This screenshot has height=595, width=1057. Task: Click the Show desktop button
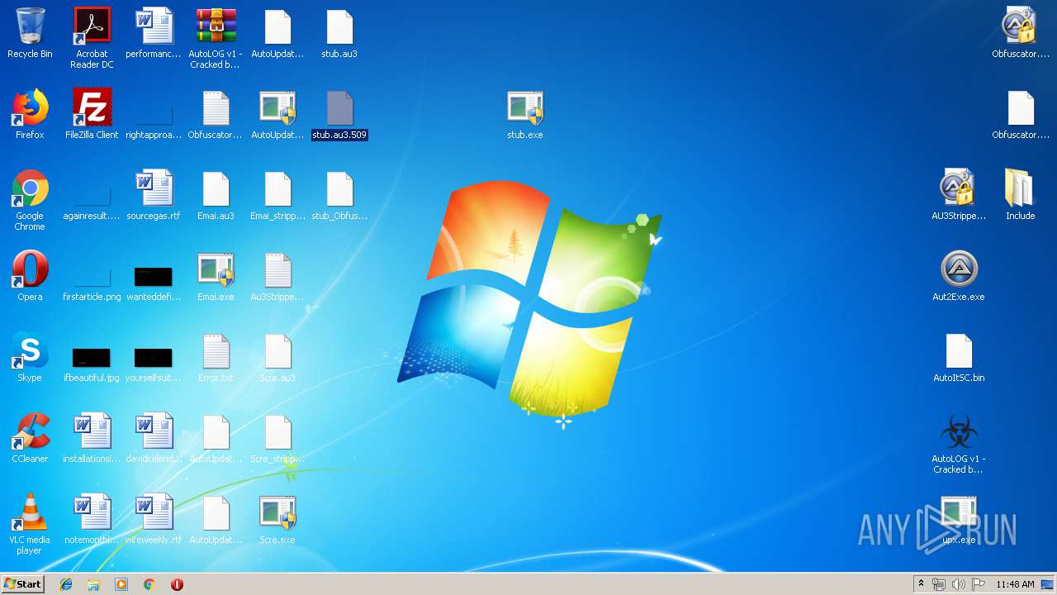tap(1048, 584)
